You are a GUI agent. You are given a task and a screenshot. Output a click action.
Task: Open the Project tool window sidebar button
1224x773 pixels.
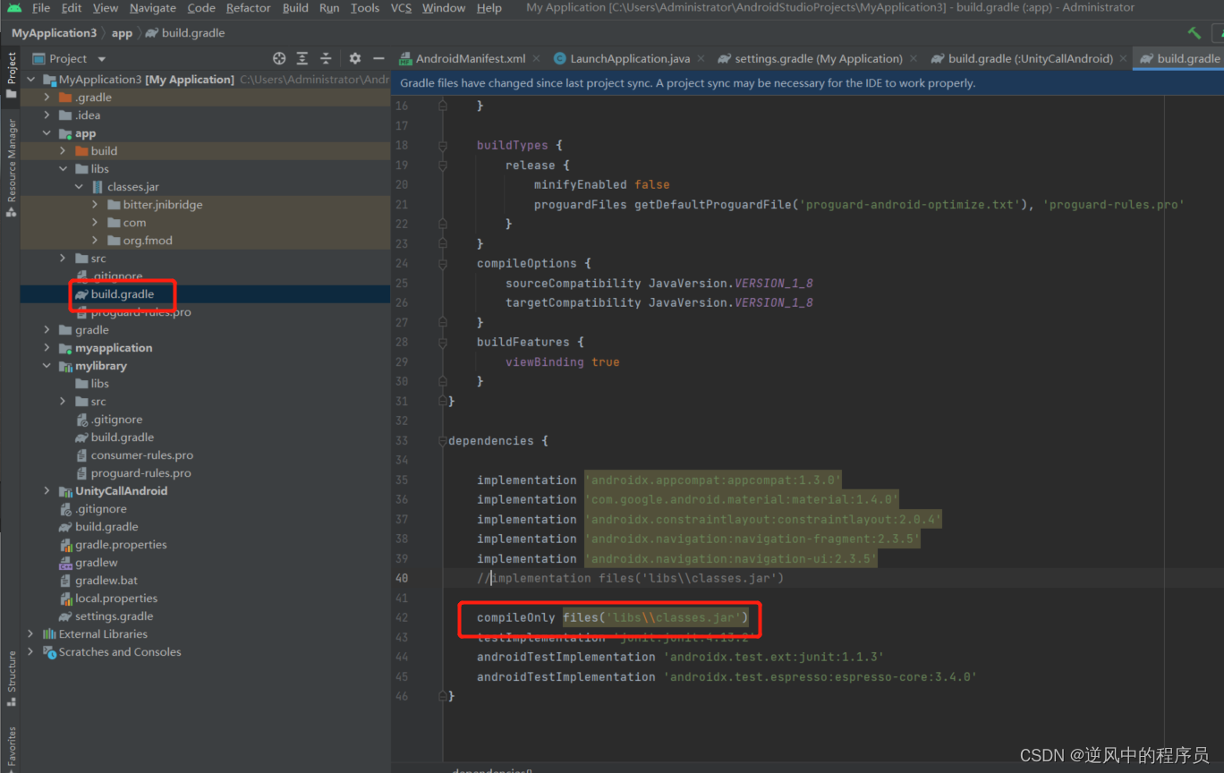pyautogui.click(x=11, y=75)
